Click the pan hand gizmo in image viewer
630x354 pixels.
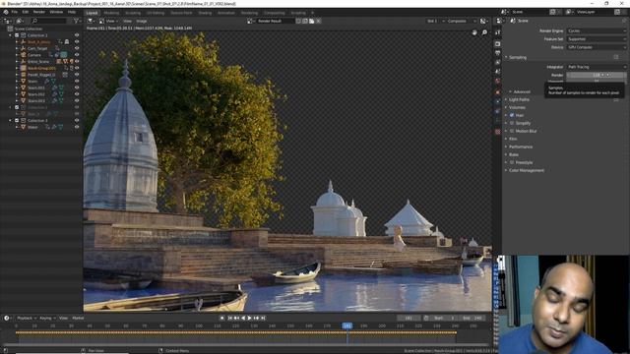coord(474,32)
